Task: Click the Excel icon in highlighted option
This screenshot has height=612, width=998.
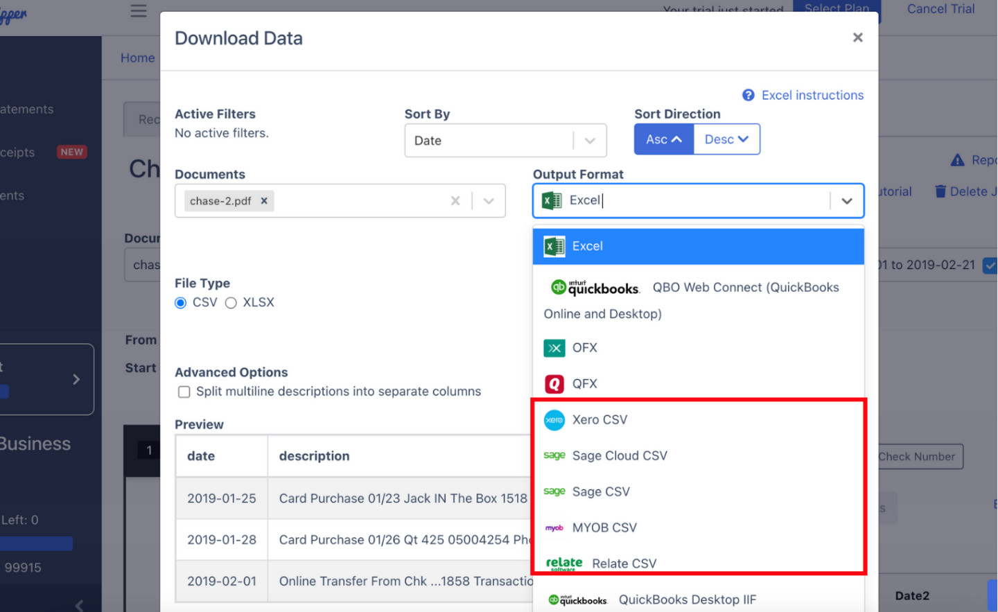Action: [x=554, y=246]
